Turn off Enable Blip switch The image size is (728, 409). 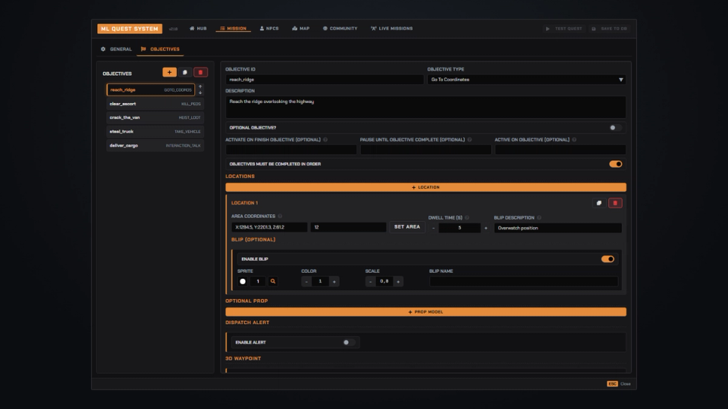point(607,259)
